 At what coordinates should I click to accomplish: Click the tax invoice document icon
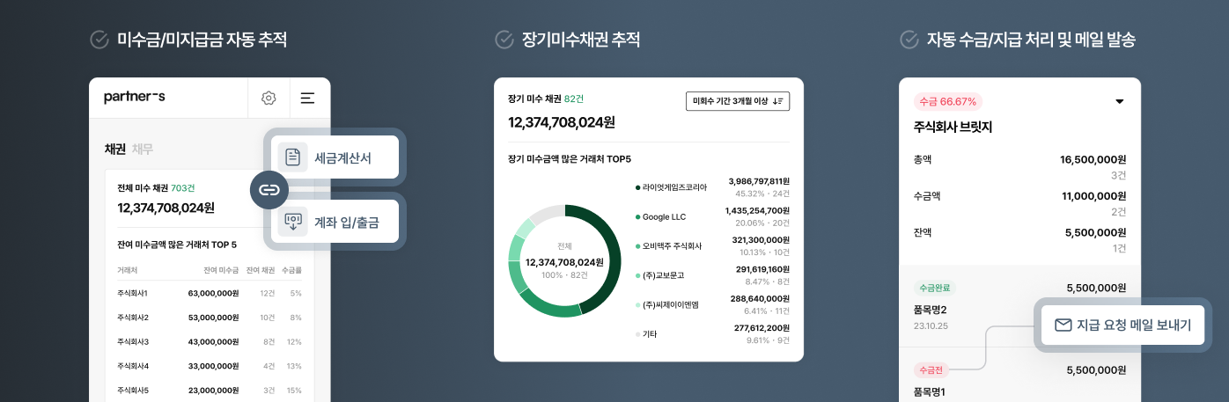point(292,157)
